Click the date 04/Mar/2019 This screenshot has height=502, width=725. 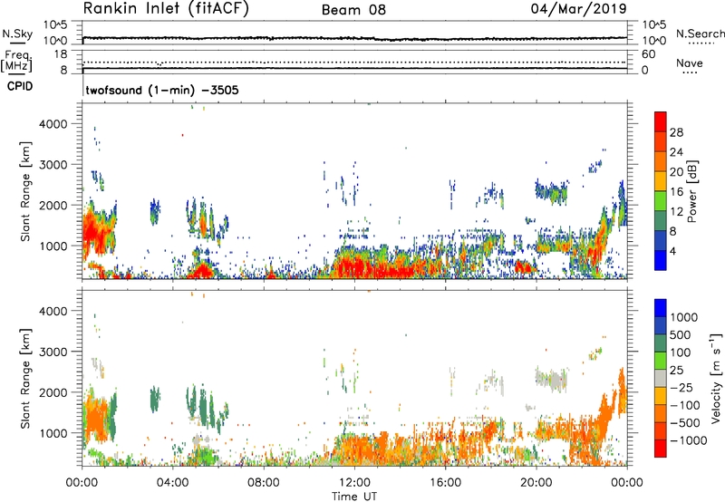tap(579, 9)
